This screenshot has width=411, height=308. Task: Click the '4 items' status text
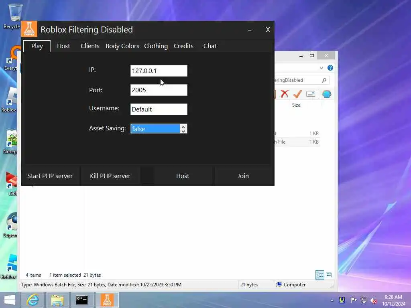[x=33, y=275]
